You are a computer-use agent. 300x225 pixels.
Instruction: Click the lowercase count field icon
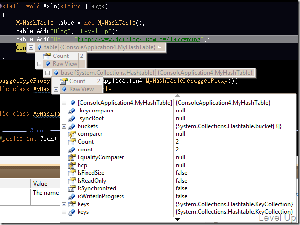point(72,150)
